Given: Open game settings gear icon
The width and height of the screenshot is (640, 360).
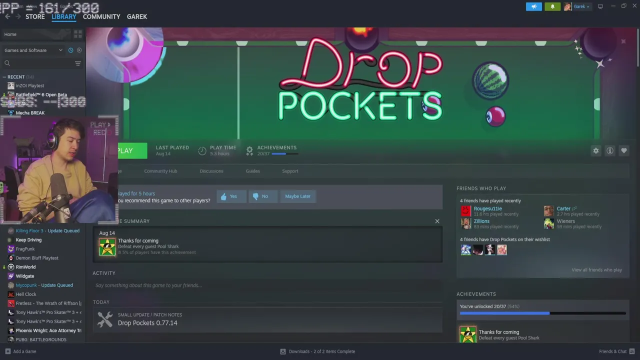Looking at the screenshot, I should 596,150.
